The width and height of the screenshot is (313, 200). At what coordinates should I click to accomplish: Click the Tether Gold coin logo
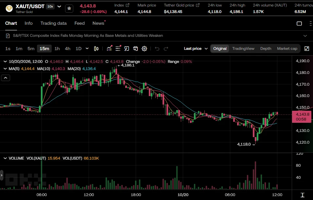coord(9,8)
